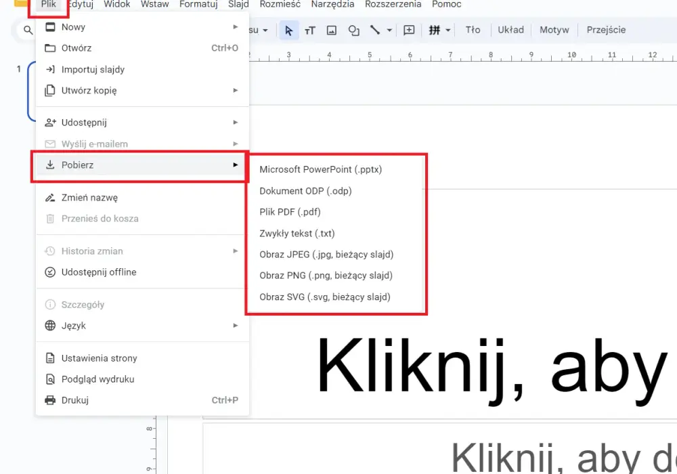The image size is (677, 474).
Task: Open the Slajd menu
Action: pos(238,4)
